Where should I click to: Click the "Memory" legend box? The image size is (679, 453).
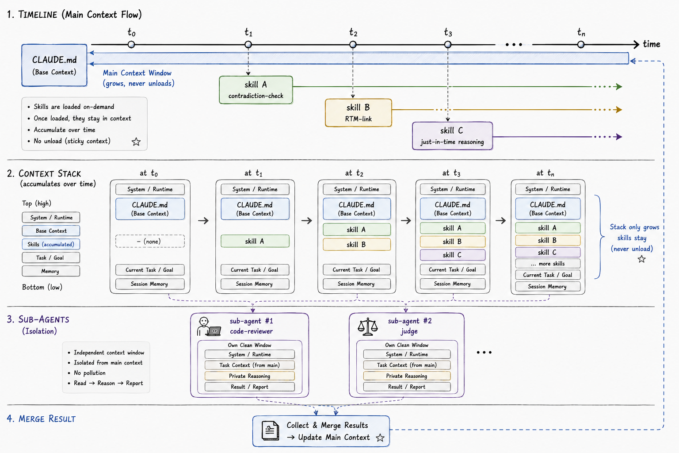(51, 271)
